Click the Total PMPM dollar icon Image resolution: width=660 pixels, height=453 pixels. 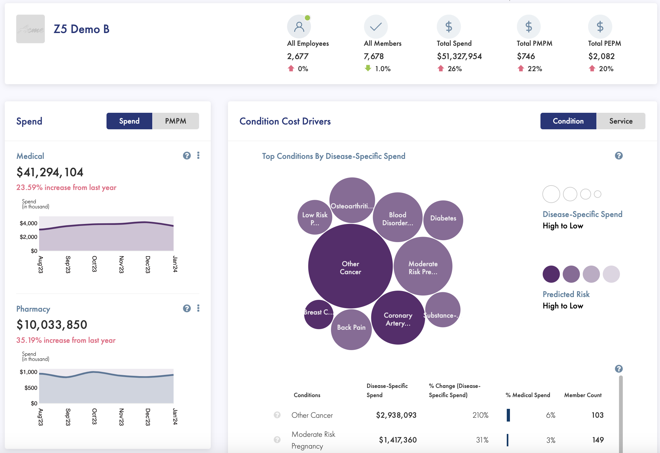pyautogui.click(x=529, y=27)
